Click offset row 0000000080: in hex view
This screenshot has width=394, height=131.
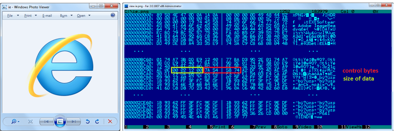tap(139, 43)
